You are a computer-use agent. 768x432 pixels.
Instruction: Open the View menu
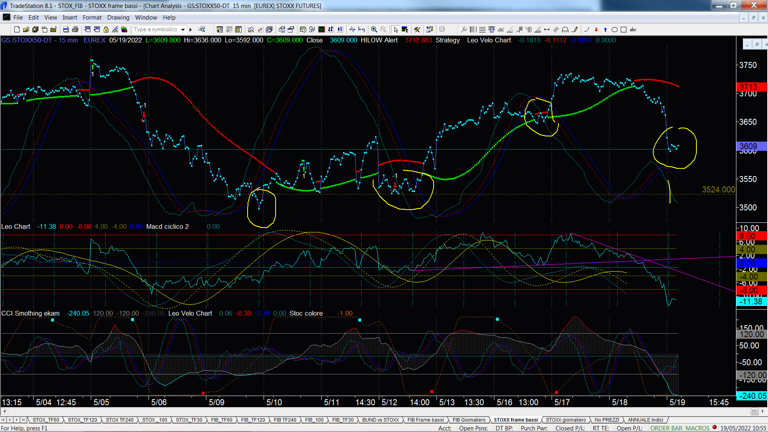(50, 18)
